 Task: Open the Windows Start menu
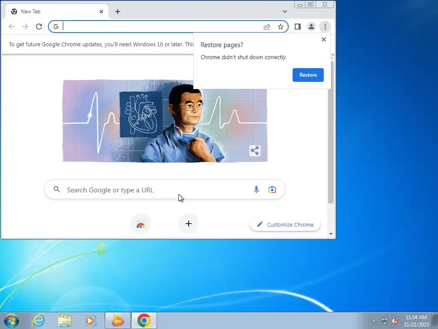12,320
